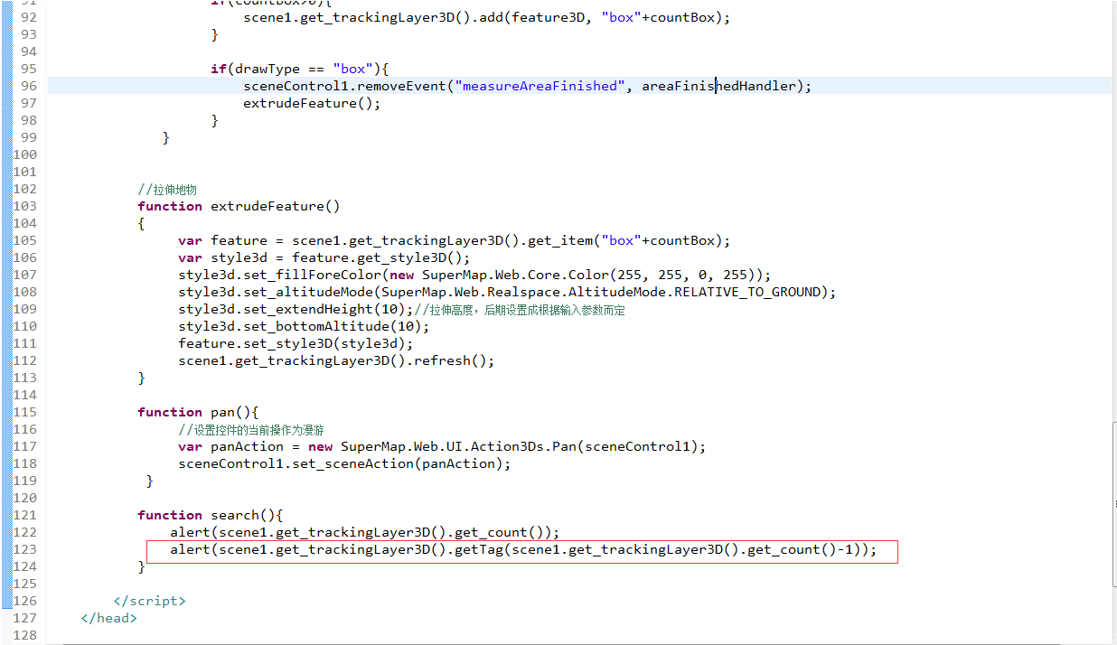This screenshot has height=645, width=1117.
Task: Click line number 115 in the gutter
Action: [25, 412]
